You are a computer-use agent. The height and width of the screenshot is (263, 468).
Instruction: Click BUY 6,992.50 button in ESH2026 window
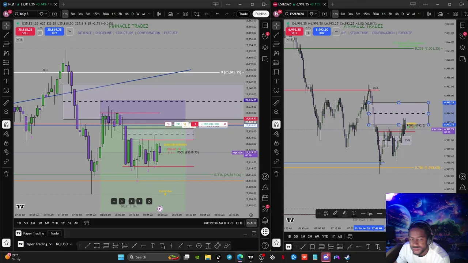322,31
